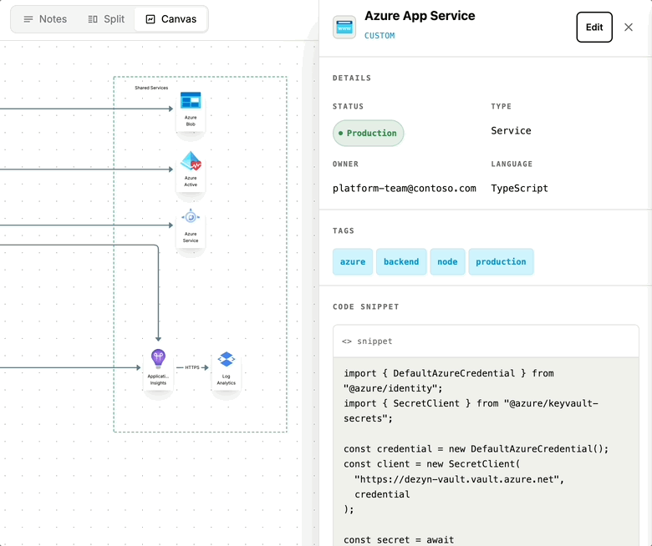The height and width of the screenshot is (546, 652).
Task: Click the Service type value
Action: coord(511,131)
